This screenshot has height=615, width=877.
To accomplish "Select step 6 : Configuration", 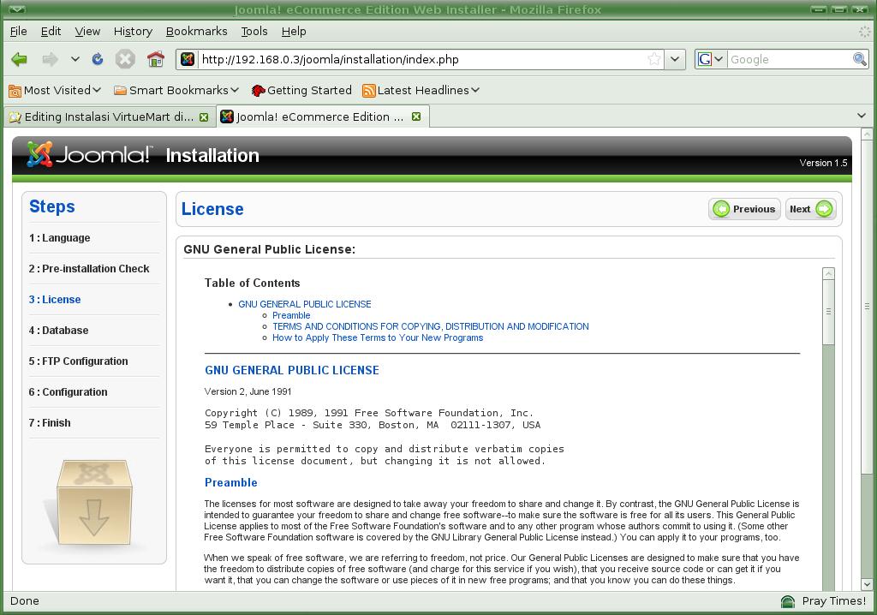I will (x=68, y=391).
